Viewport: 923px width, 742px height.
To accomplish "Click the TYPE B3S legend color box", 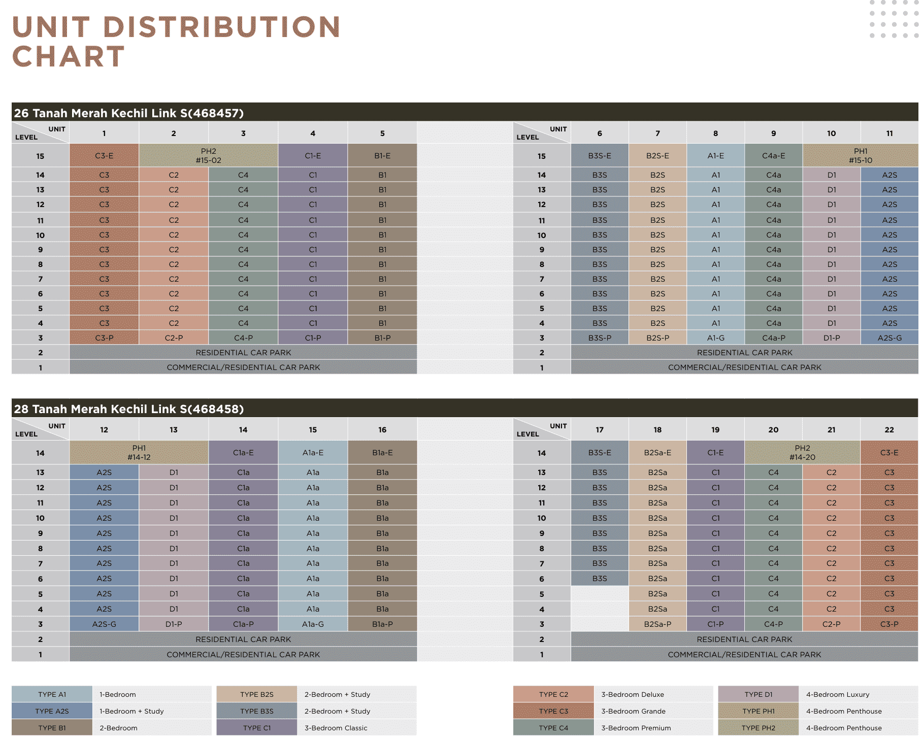I will (256, 711).
